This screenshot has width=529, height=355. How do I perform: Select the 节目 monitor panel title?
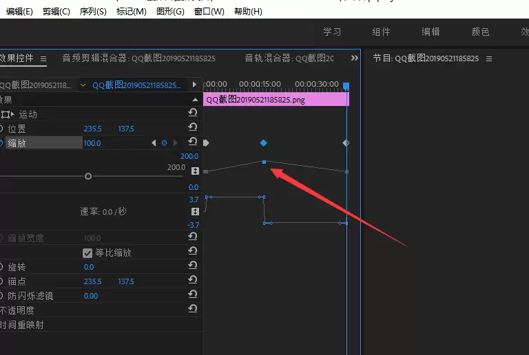[x=426, y=58]
